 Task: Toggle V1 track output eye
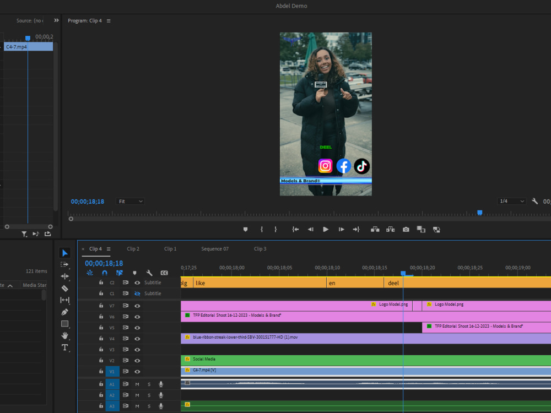[137, 372]
